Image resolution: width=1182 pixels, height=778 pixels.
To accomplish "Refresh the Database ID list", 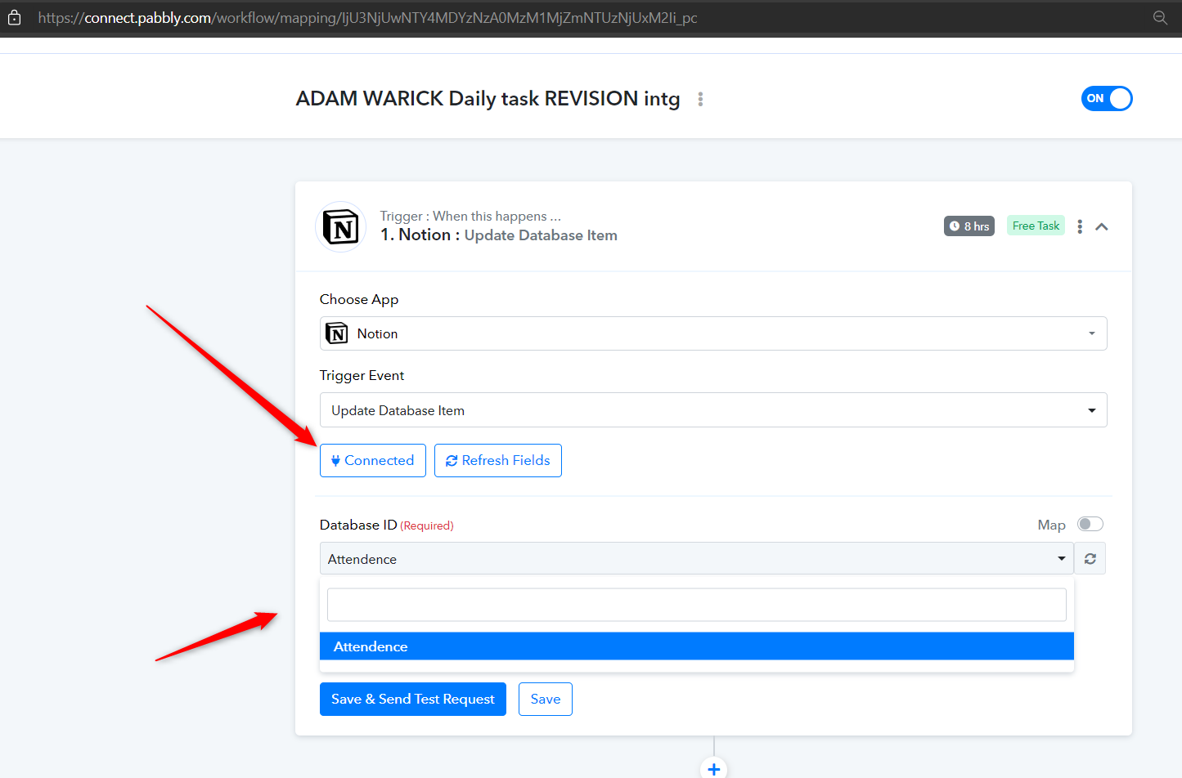I will click(x=1090, y=559).
